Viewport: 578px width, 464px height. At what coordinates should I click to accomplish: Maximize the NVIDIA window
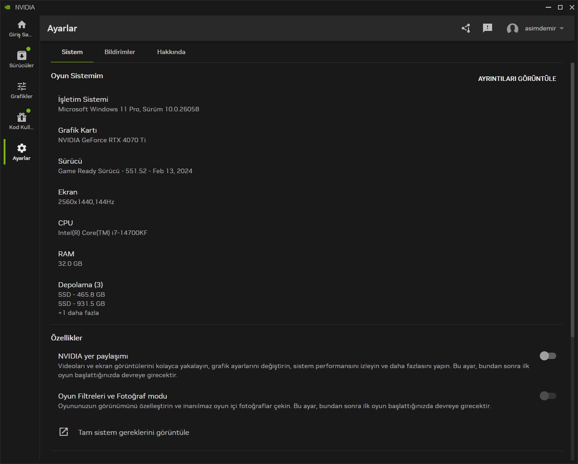pyautogui.click(x=560, y=7)
